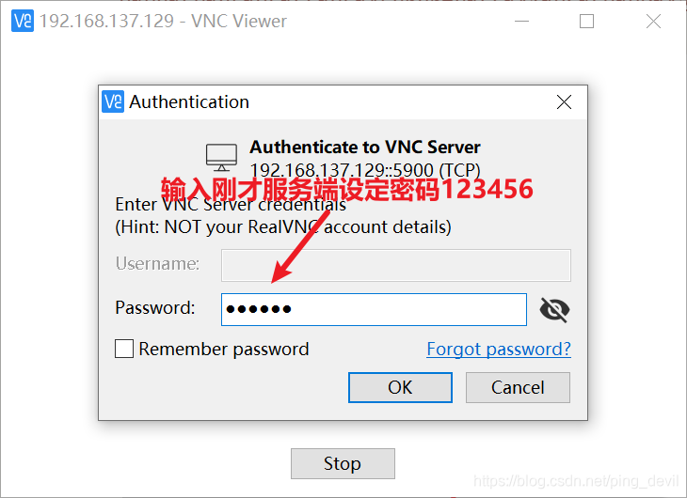This screenshot has height=498, width=687.
Task: Reveal password with the crossed-eye icon
Action: tap(554, 309)
